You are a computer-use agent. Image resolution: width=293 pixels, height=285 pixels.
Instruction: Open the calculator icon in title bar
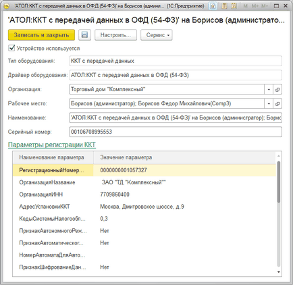pos(224,6)
